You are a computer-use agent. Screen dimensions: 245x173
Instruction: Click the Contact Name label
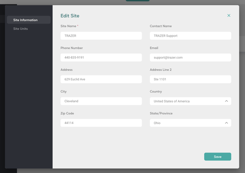[x=160, y=26]
